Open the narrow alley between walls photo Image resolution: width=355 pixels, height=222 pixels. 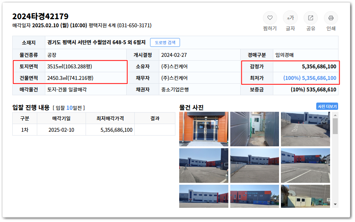click(x=254, y=129)
